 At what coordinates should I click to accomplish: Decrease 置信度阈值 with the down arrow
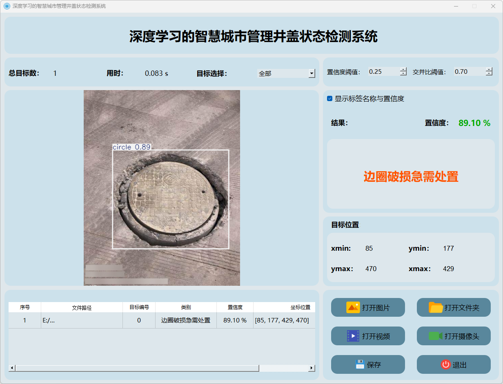point(403,74)
